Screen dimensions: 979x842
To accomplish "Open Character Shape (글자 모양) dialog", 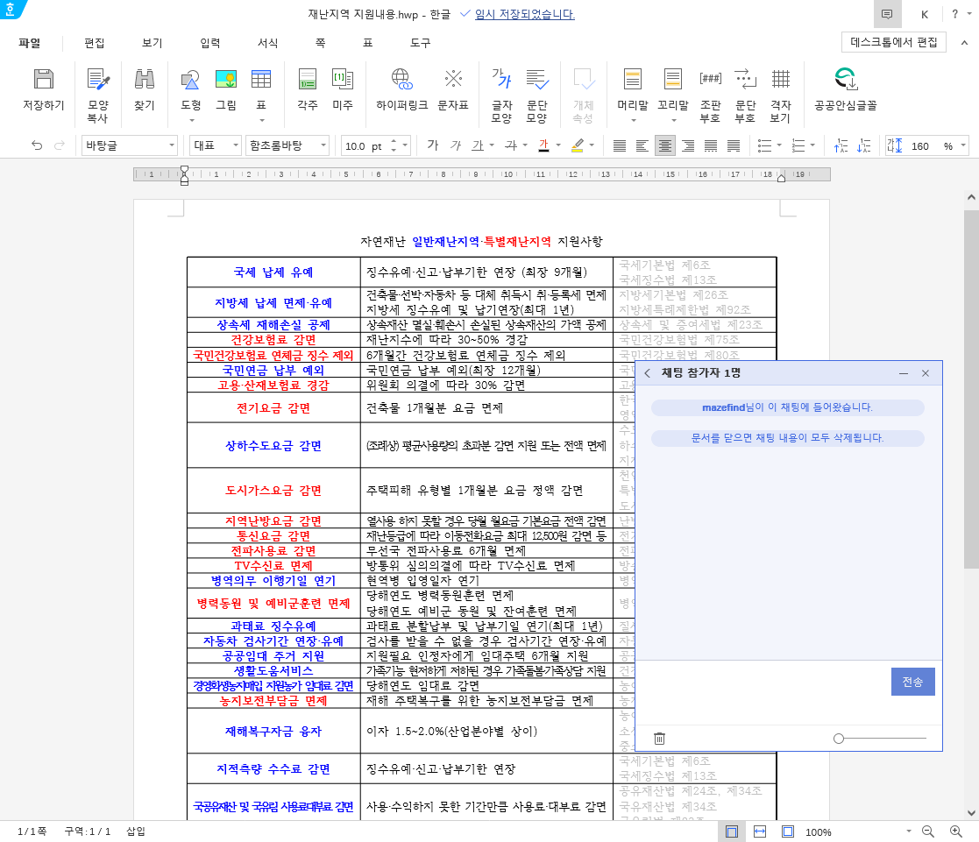I will 501,80.
